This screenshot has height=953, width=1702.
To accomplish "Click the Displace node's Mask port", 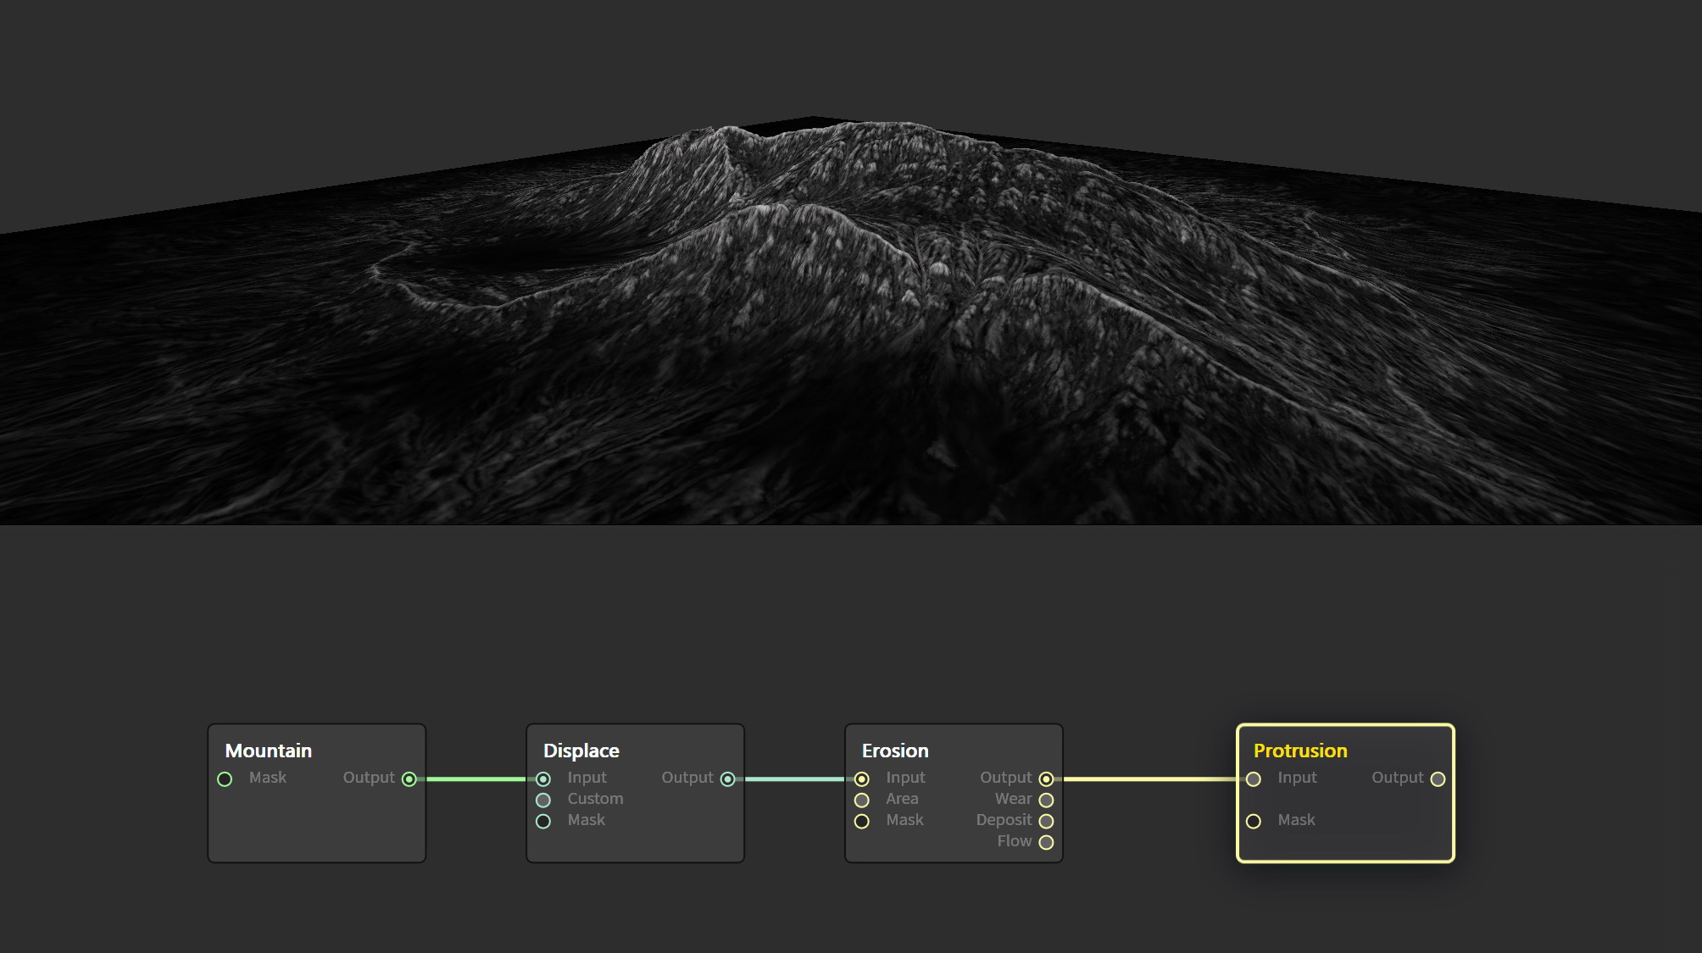I will (x=543, y=821).
